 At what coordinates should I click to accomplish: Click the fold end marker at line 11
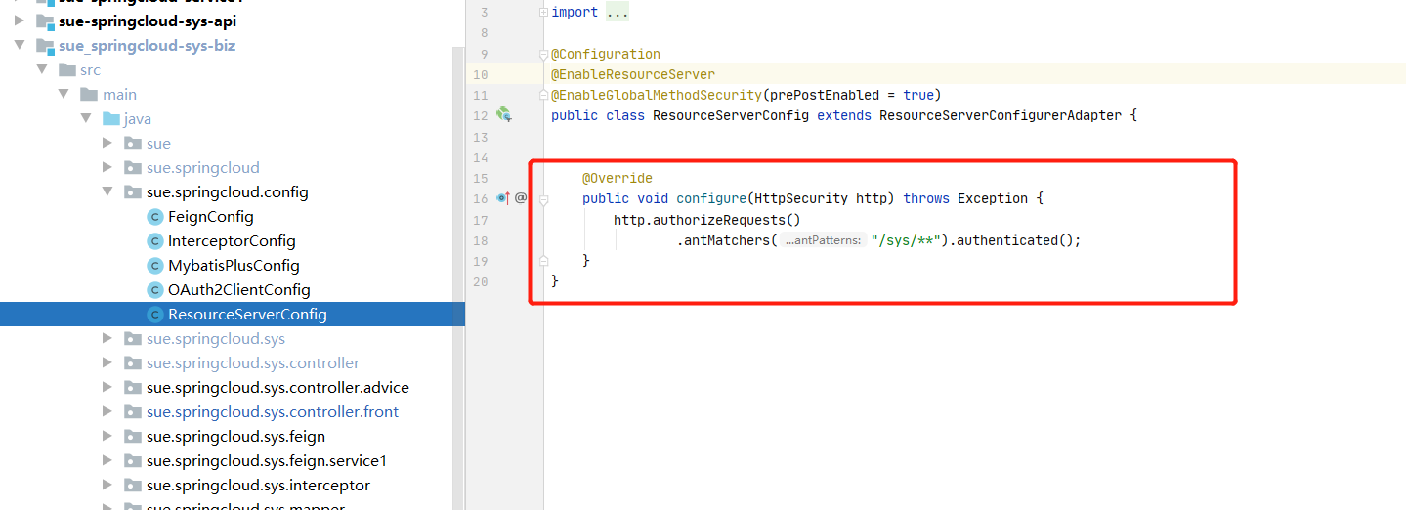point(543,95)
